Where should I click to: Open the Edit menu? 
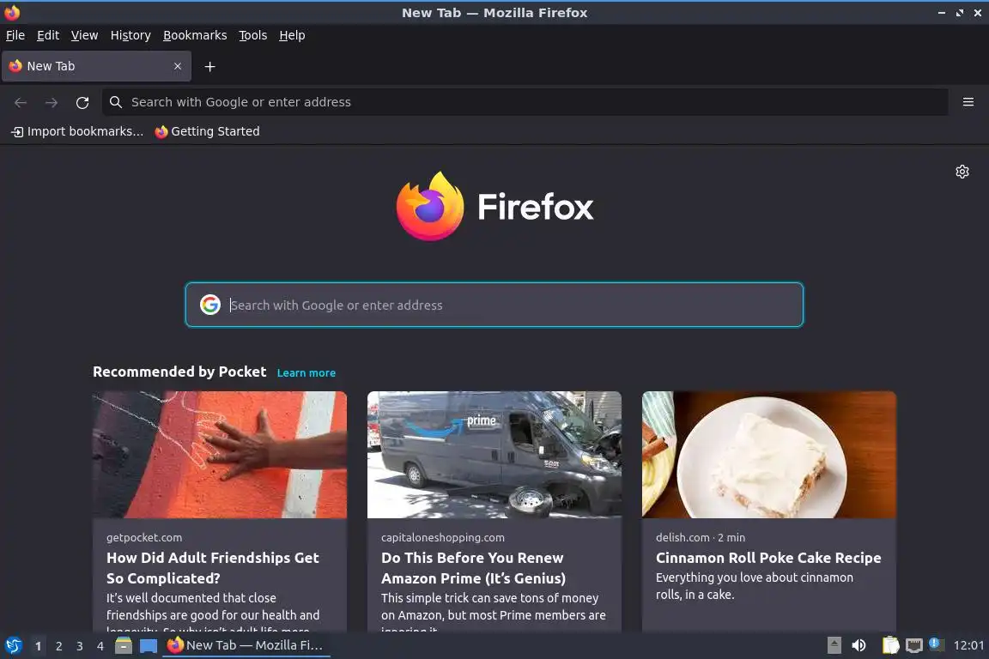48,35
